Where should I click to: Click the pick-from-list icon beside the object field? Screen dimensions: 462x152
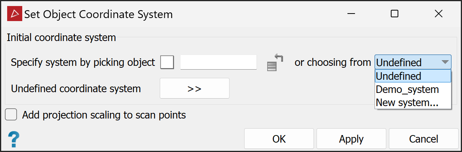(x=275, y=62)
